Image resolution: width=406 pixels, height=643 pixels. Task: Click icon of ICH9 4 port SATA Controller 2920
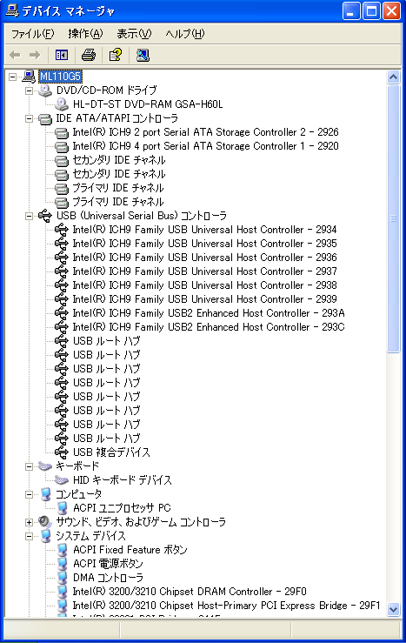(62, 146)
